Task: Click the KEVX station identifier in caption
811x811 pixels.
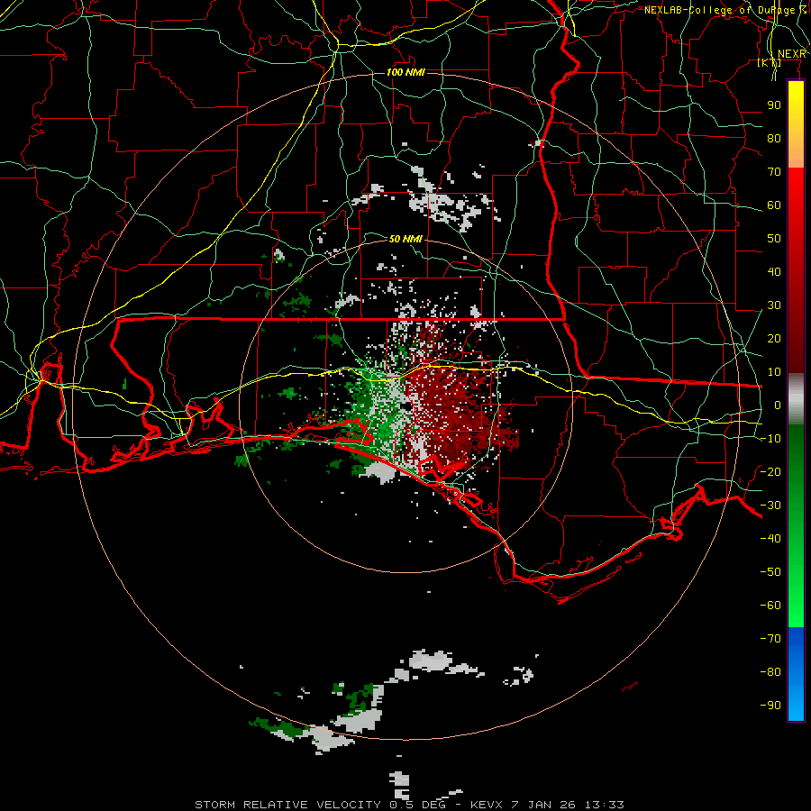Action: (x=487, y=805)
